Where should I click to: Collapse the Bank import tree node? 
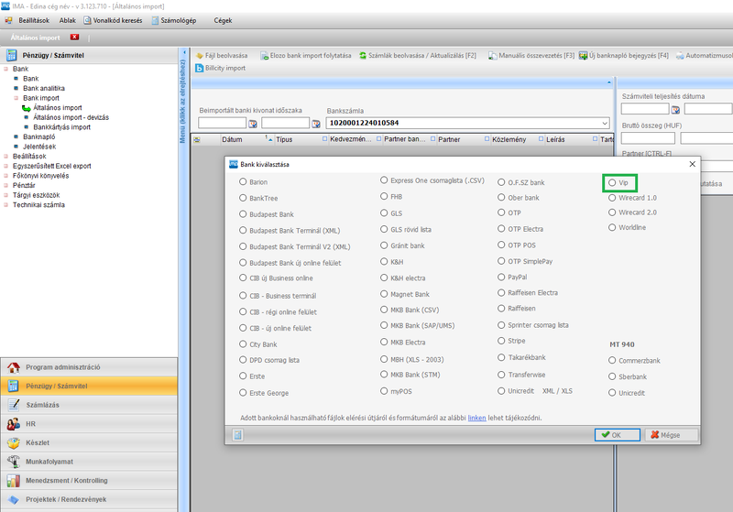click(16, 97)
